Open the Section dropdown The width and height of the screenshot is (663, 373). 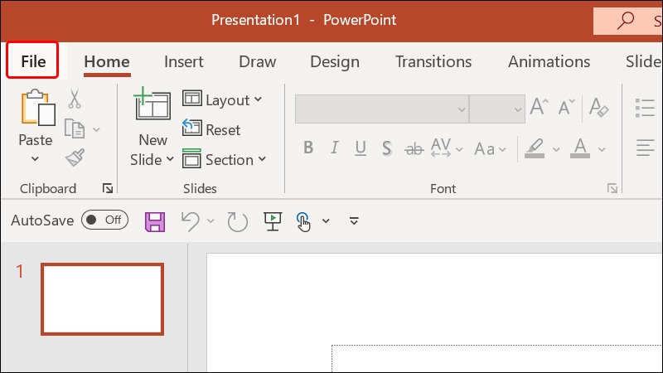tap(225, 159)
